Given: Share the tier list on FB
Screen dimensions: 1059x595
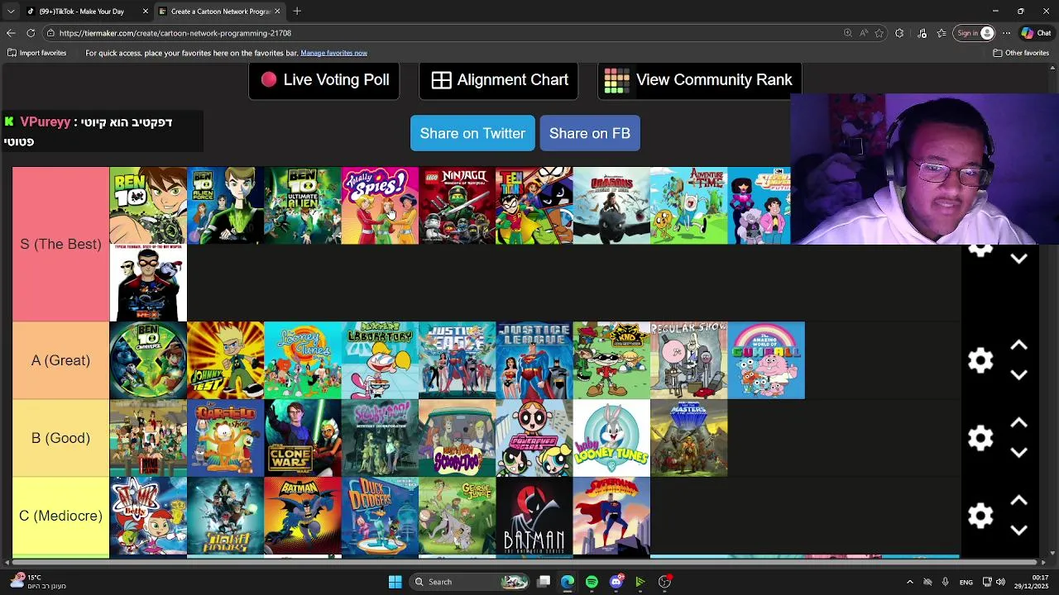Looking at the screenshot, I should (590, 133).
